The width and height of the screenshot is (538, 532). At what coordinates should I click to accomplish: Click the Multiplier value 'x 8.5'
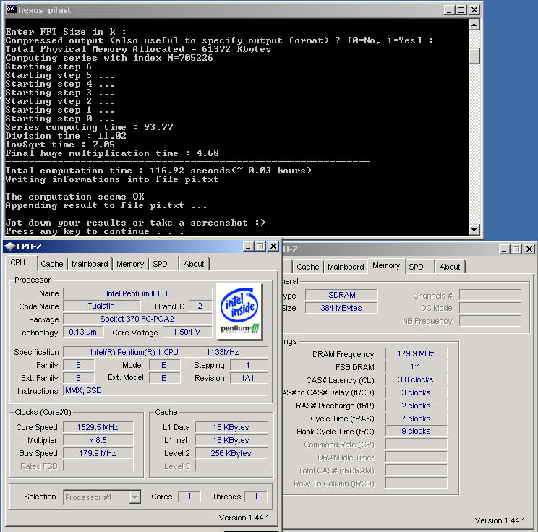coord(98,440)
